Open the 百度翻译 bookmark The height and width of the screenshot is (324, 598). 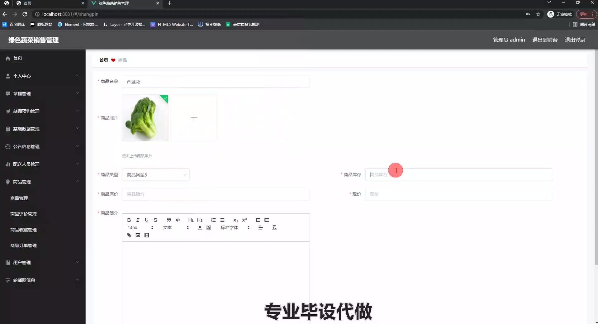point(14,24)
